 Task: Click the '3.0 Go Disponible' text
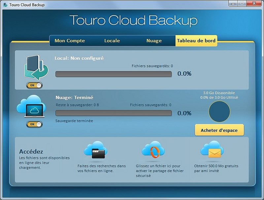pyautogui.click(x=219, y=93)
